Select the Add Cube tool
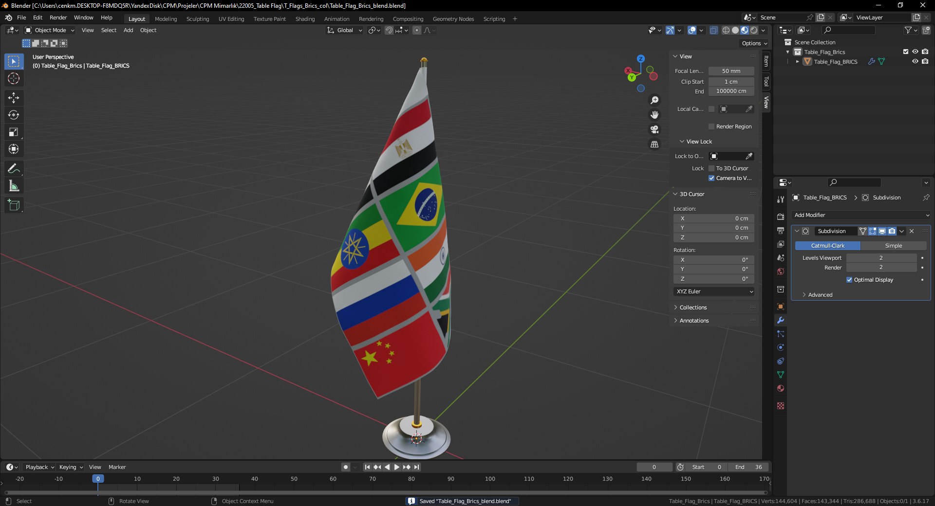The height and width of the screenshot is (506, 935). pyautogui.click(x=14, y=205)
